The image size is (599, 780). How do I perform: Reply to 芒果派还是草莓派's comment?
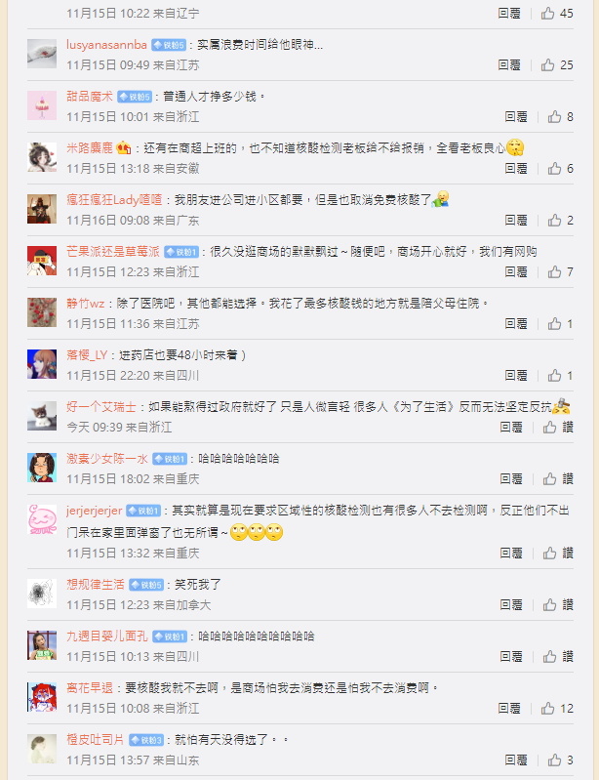coord(515,272)
